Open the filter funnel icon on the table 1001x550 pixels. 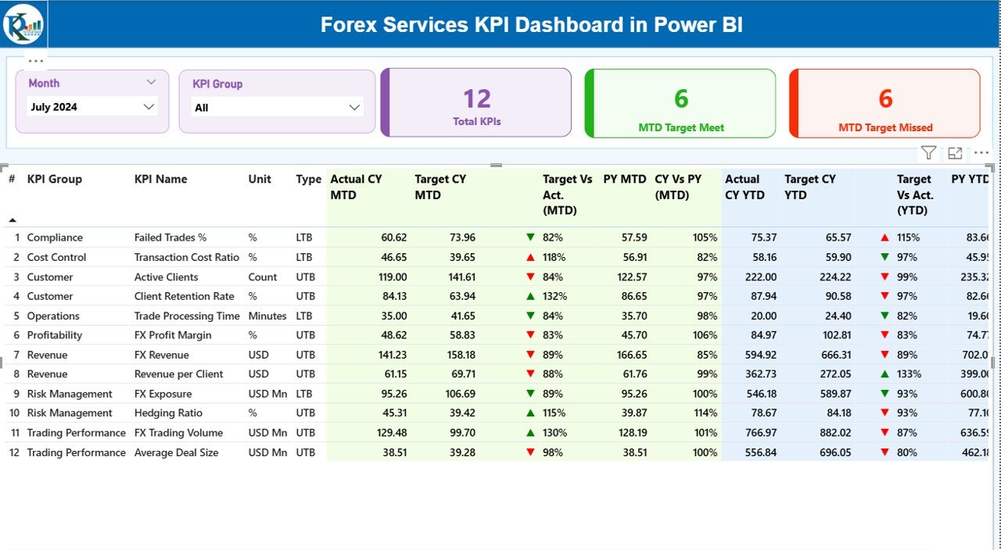(928, 152)
